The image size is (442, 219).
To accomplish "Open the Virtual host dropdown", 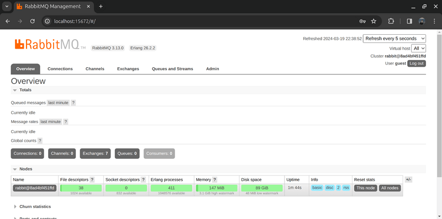I will (418, 49).
